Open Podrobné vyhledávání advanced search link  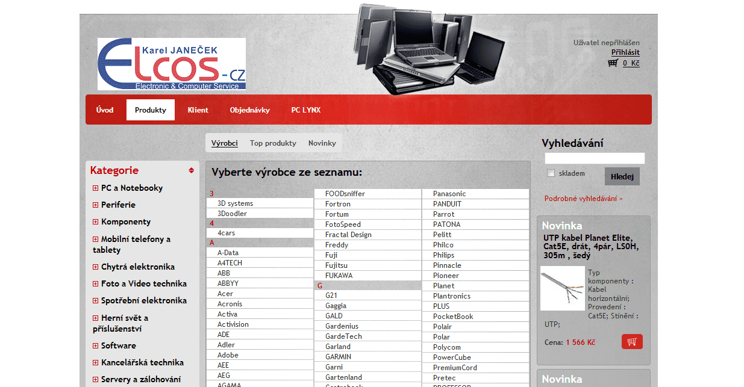coord(584,198)
